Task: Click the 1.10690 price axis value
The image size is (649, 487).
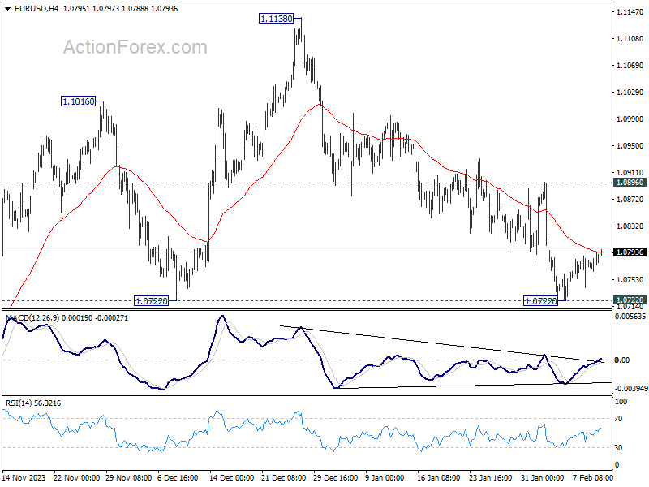Action: click(x=630, y=66)
